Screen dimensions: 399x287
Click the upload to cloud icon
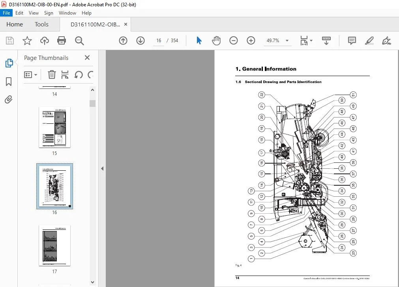45,41
